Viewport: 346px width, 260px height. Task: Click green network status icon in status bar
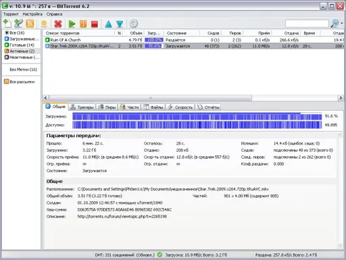click(159, 255)
